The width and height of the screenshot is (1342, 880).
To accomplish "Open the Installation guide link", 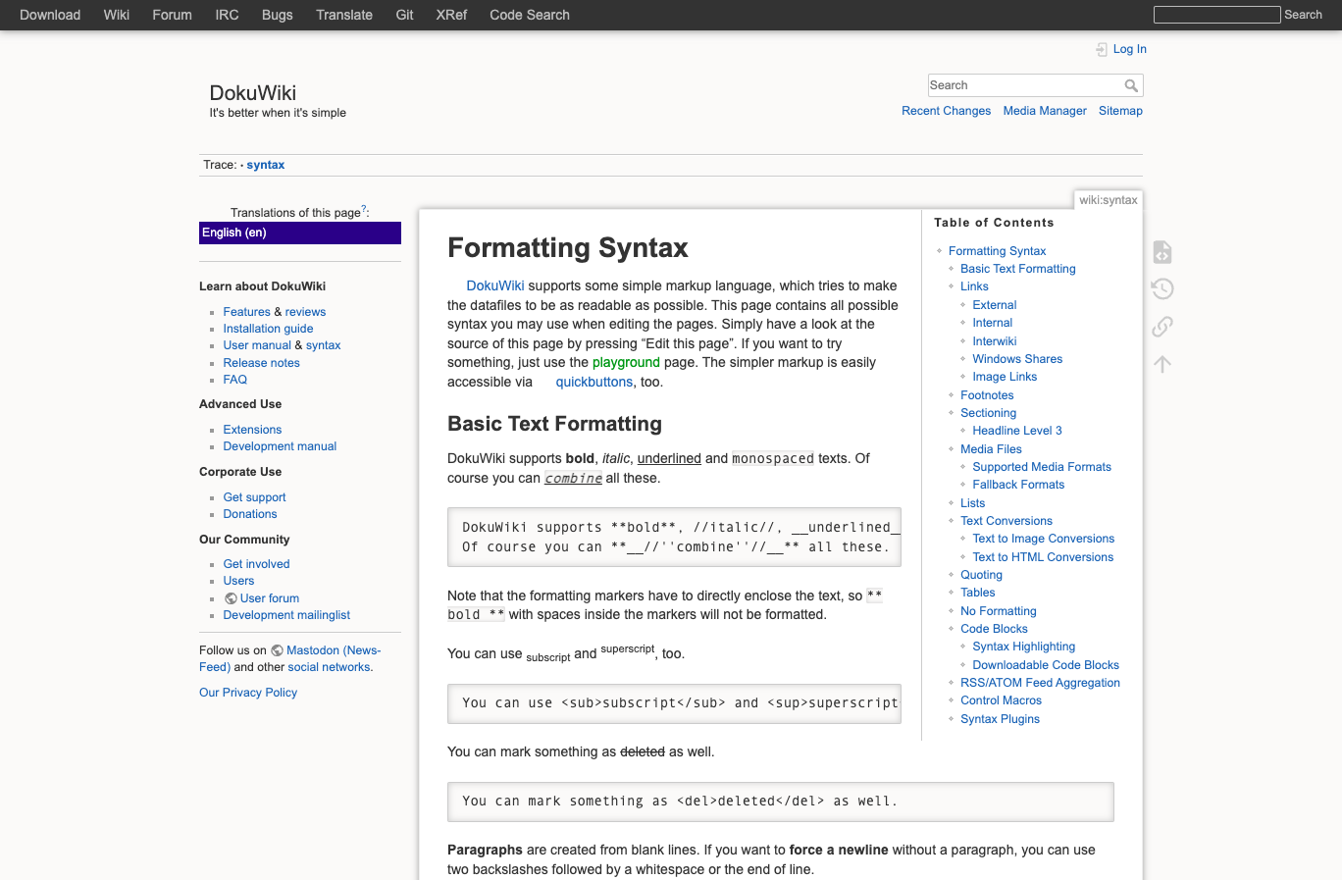I will coord(268,329).
